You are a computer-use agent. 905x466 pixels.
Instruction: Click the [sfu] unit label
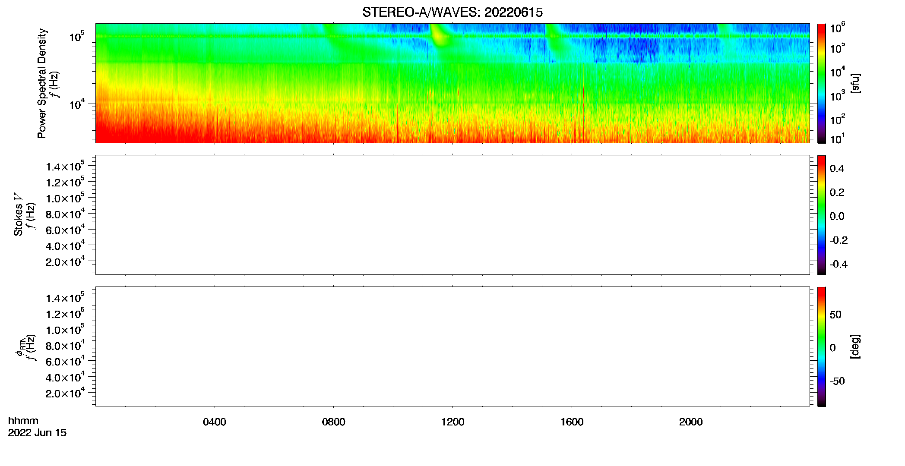(855, 84)
